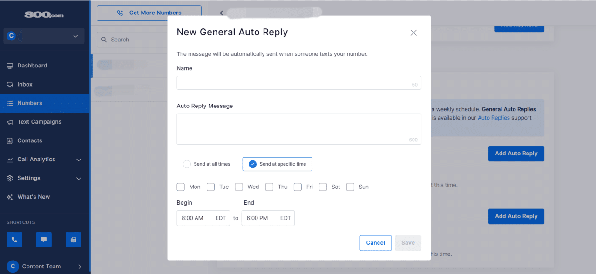Click the 800.com logo
Image resolution: width=596 pixels, height=274 pixels.
(x=44, y=14)
